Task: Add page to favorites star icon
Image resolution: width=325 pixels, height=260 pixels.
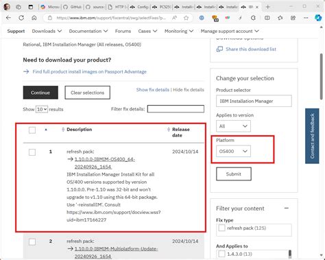Action: (x=186, y=18)
